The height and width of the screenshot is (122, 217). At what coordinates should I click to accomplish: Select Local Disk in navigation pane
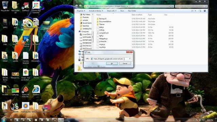click(87, 34)
